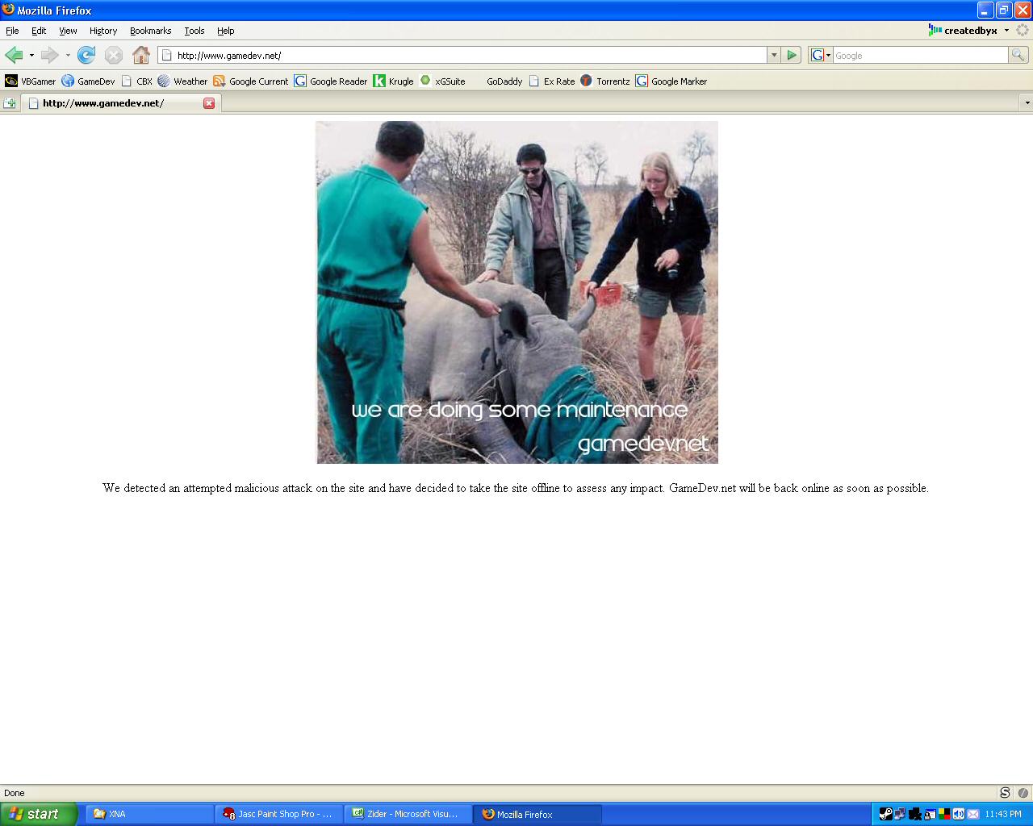Expand the address bar URL history dropdown

(x=774, y=55)
